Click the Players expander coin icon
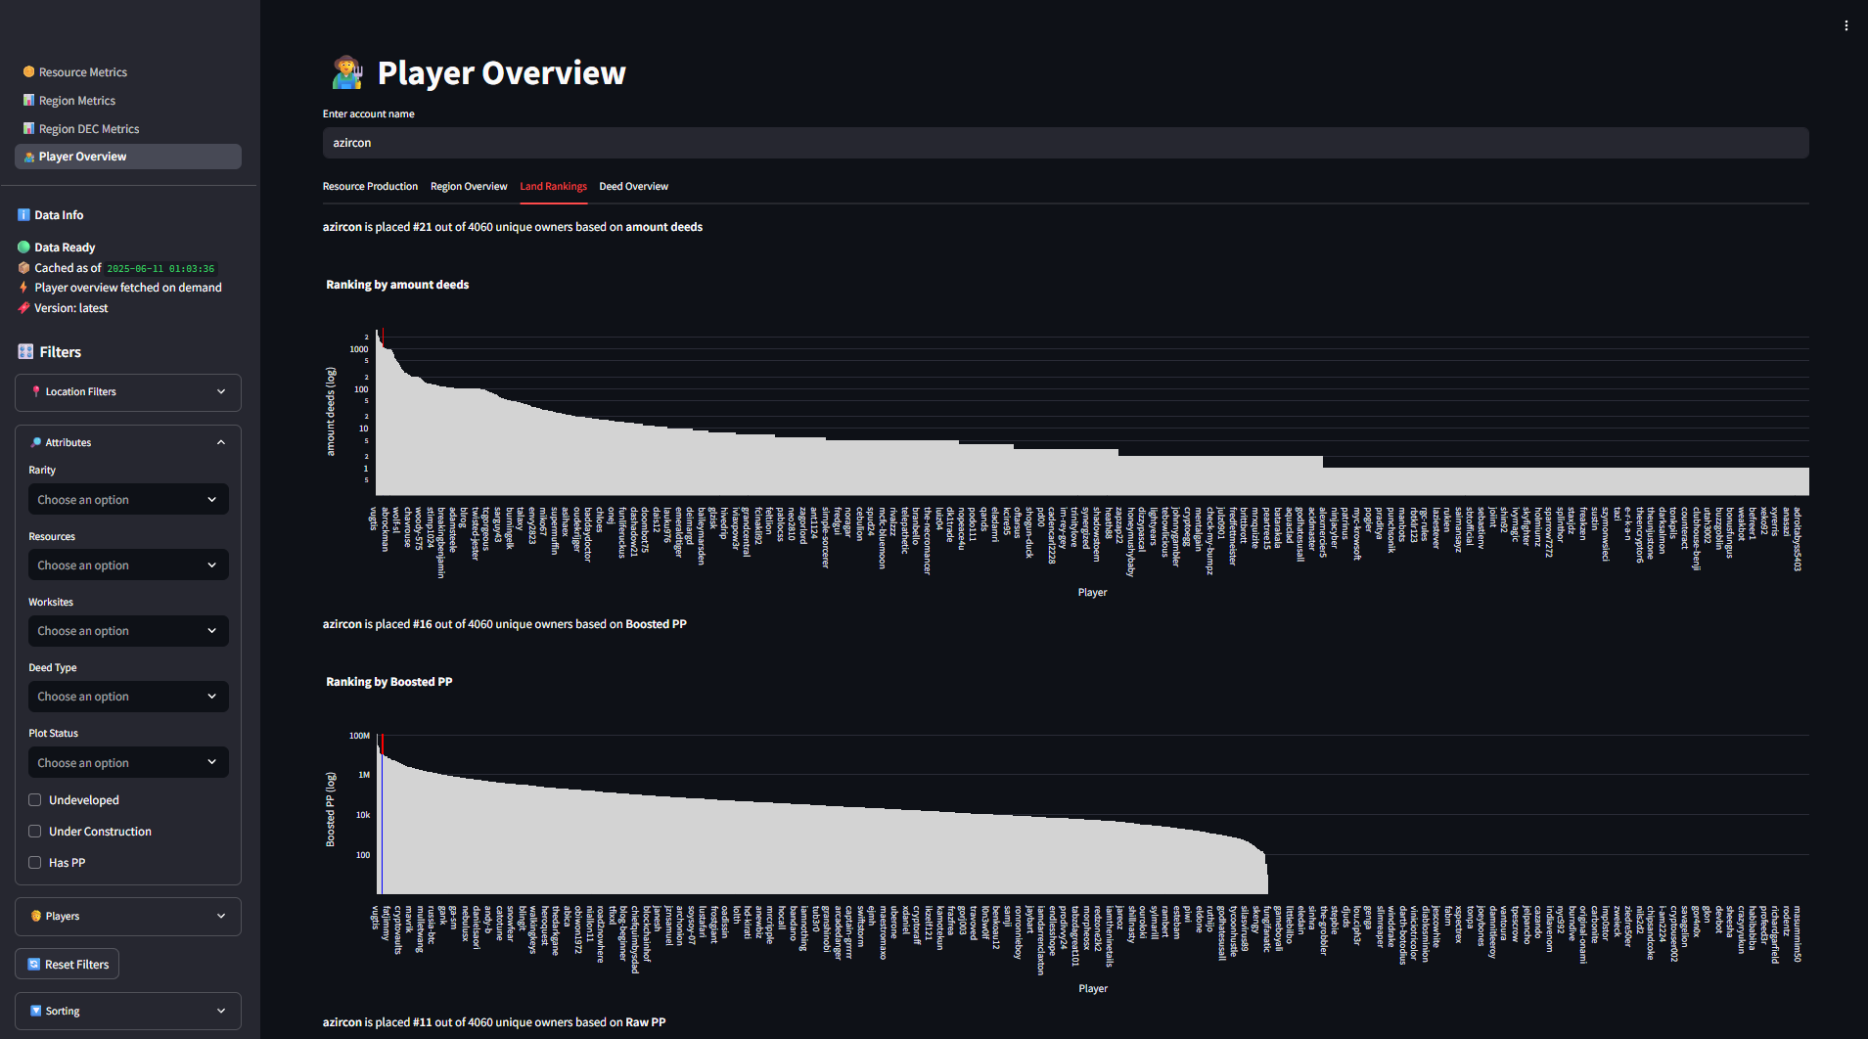 point(36,916)
